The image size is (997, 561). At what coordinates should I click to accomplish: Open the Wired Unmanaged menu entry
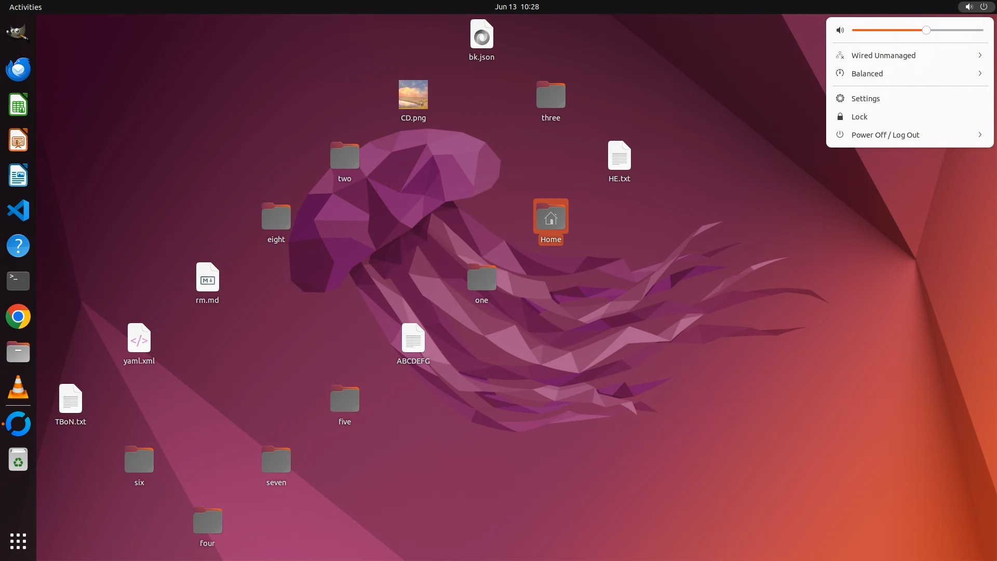coord(910,55)
